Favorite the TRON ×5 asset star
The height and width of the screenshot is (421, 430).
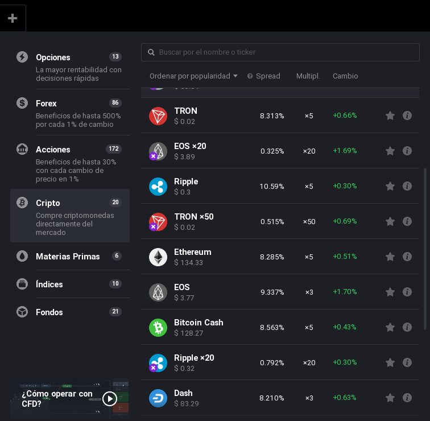[x=390, y=115]
